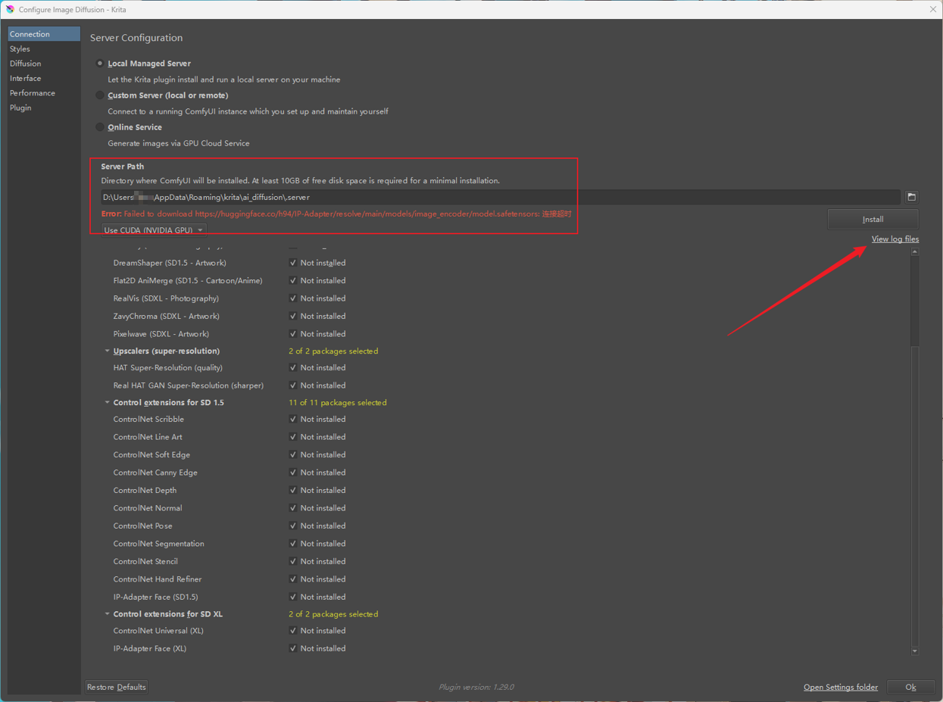The width and height of the screenshot is (943, 702).
Task: Click the package list scrollbar down arrow
Action: pos(914,651)
